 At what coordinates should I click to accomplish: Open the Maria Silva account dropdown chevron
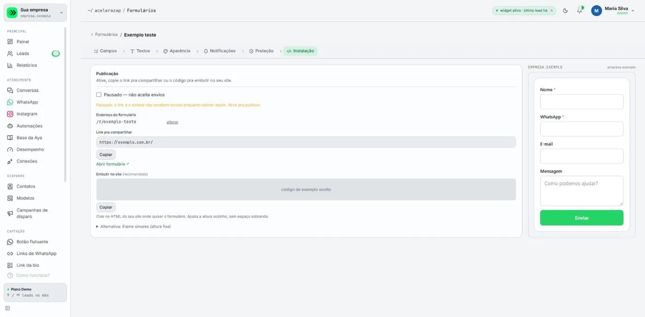[633, 11]
